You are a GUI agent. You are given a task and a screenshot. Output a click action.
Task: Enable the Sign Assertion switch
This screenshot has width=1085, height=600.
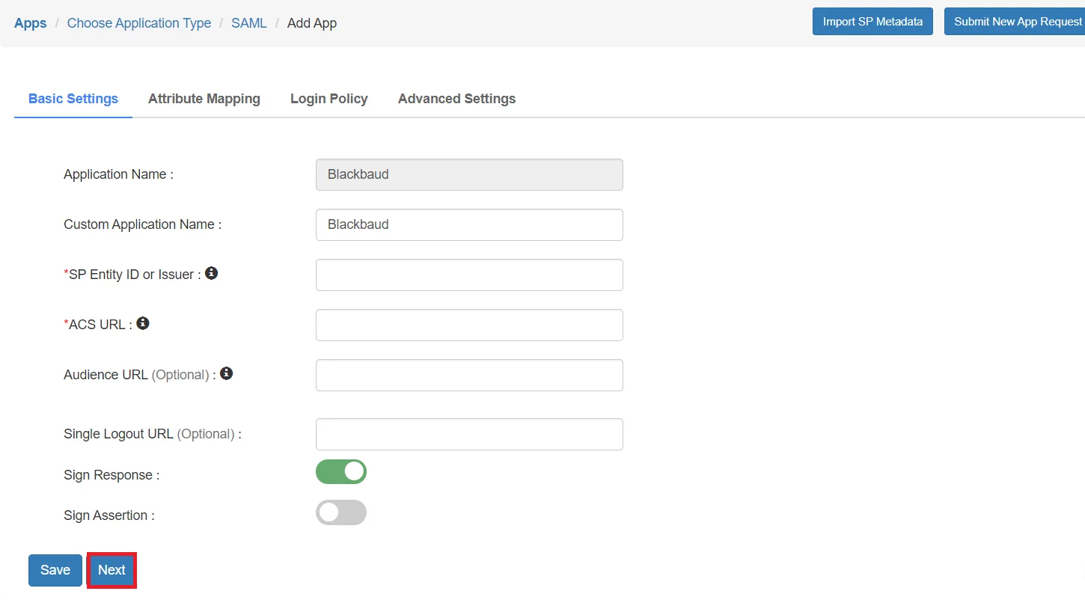tap(341, 512)
